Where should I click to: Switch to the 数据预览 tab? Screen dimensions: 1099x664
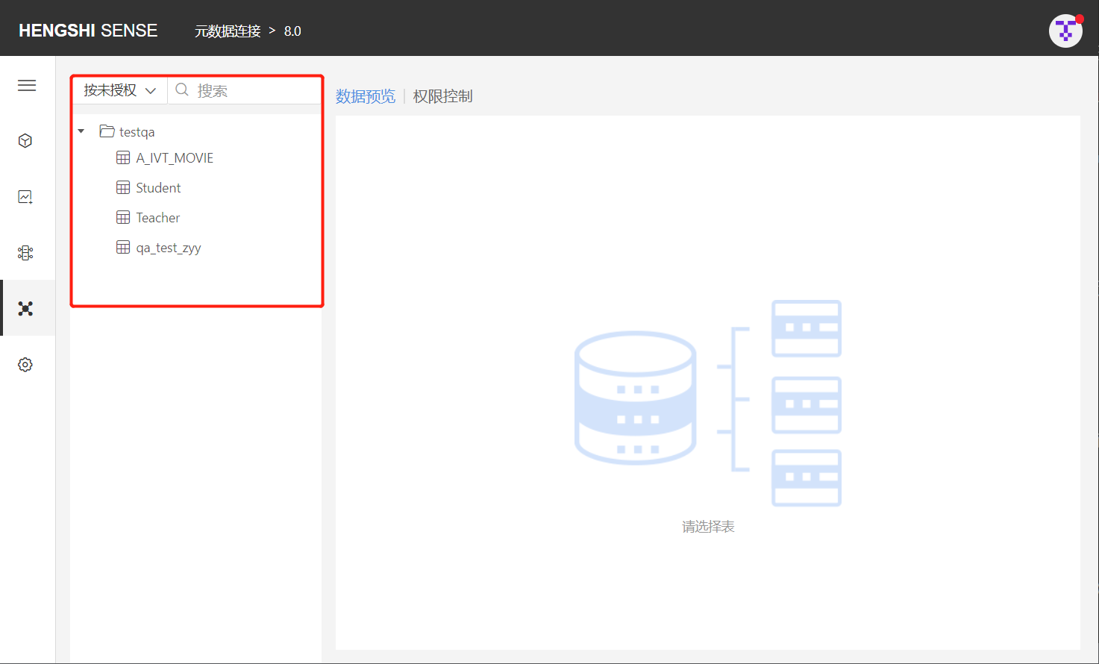(x=366, y=96)
